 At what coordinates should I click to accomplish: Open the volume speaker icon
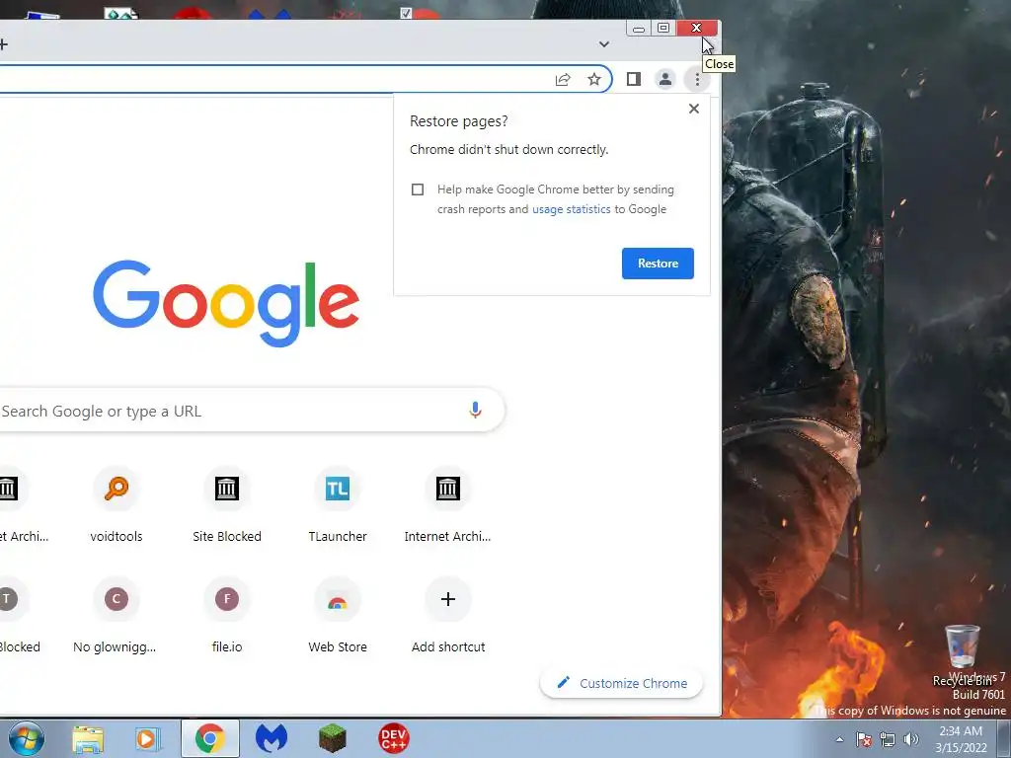pyautogui.click(x=911, y=739)
